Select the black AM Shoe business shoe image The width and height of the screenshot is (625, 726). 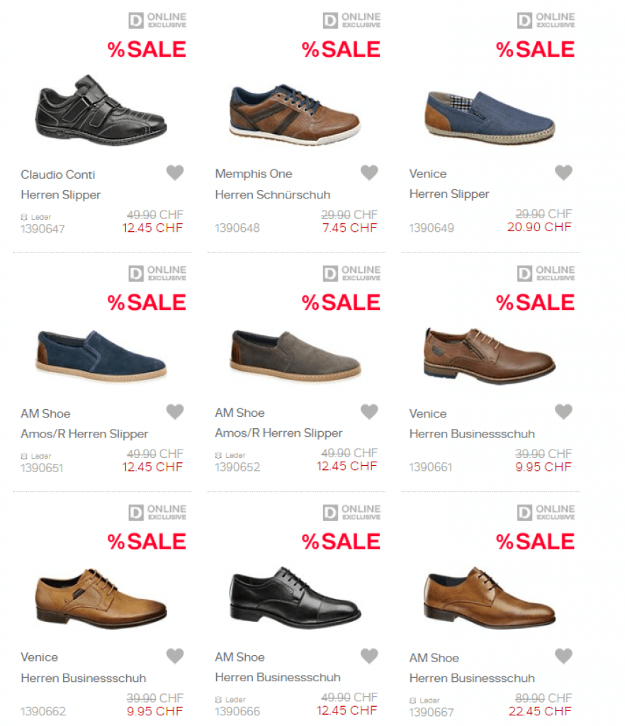295,598
